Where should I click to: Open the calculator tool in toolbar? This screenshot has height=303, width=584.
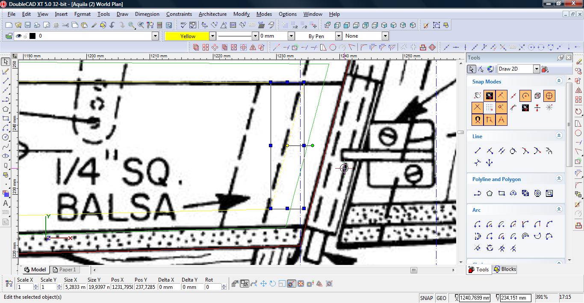[x=159, y=25]
